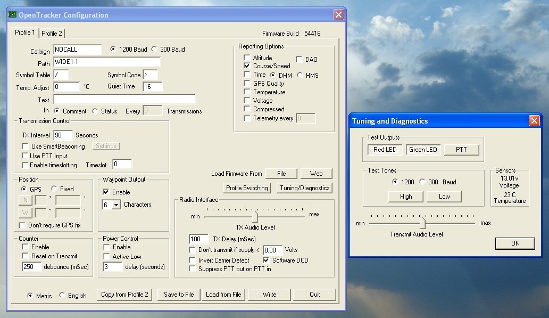Viewport: 549px width, 318px height.
Task: Load firmware from File button
Action: (281, 174)
